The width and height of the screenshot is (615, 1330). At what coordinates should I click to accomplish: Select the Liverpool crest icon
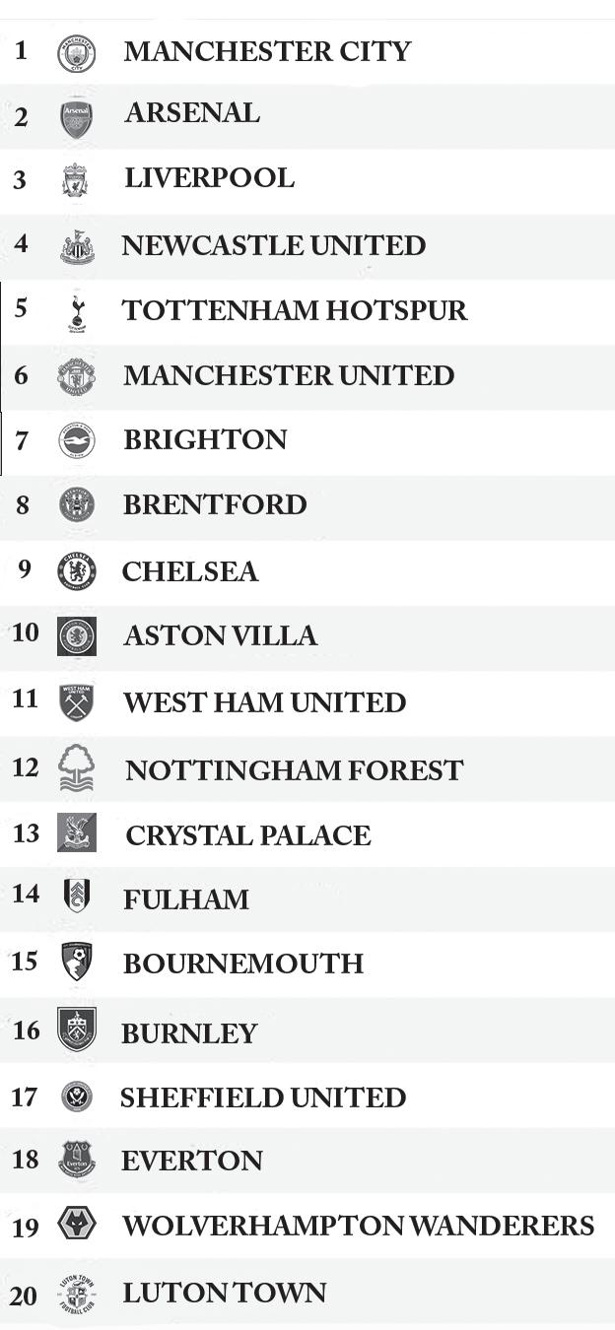[75, 181]
